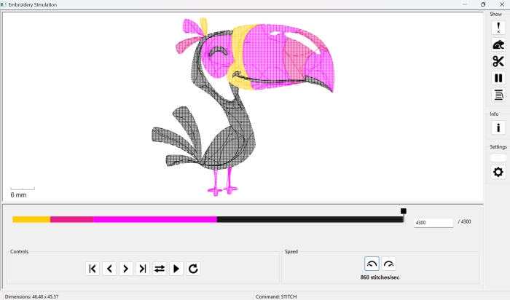Switch animation direction with arrows icon
This screenshot has width=510, height=300.
pyautogui.click(x=160, y=269)
